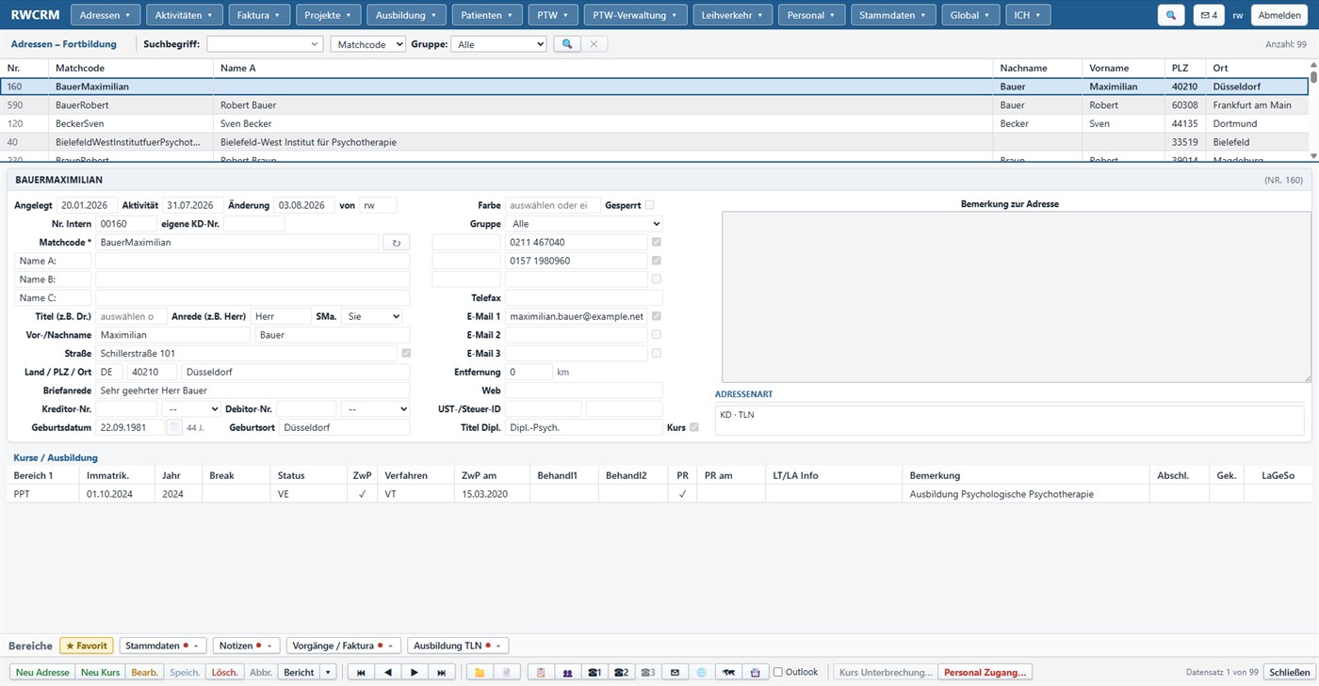
Task: Select the BauerRobert row in list
Action: tap(654, 105)
